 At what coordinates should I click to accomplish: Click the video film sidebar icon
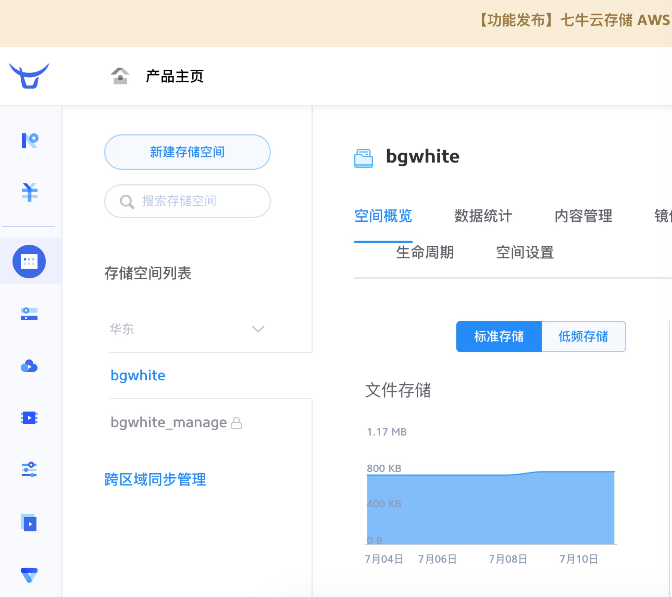coord(29,418)
